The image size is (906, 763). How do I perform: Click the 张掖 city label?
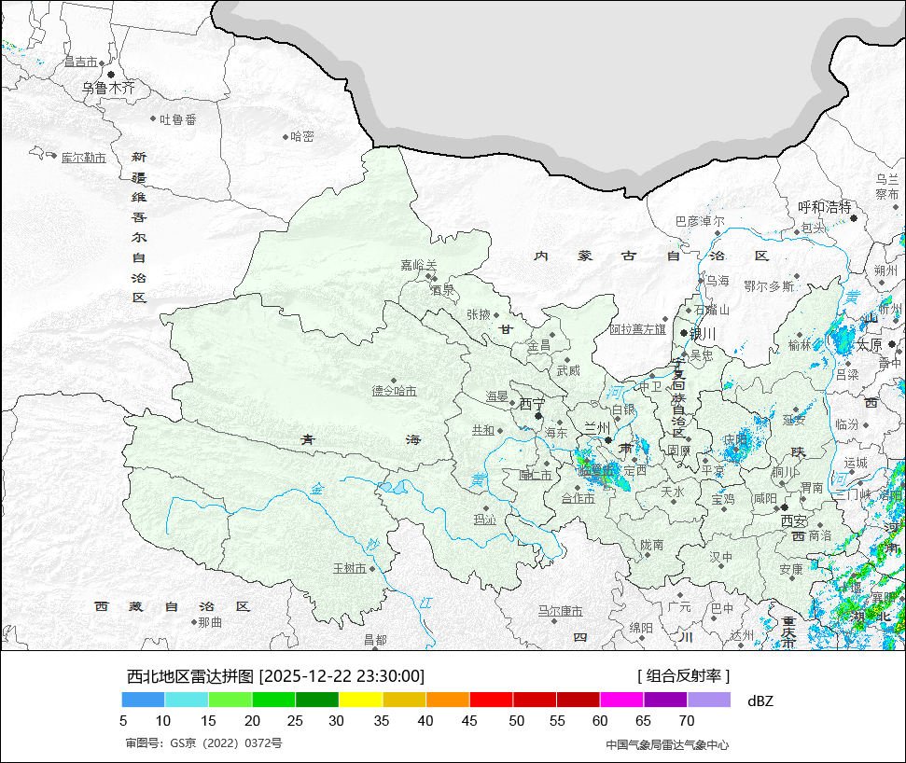(x=479, y=314)
